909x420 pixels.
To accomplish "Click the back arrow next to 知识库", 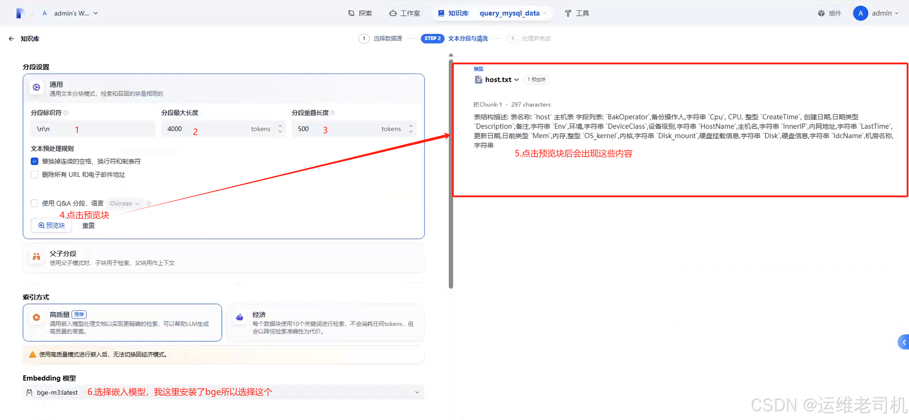I will (11, 39).
